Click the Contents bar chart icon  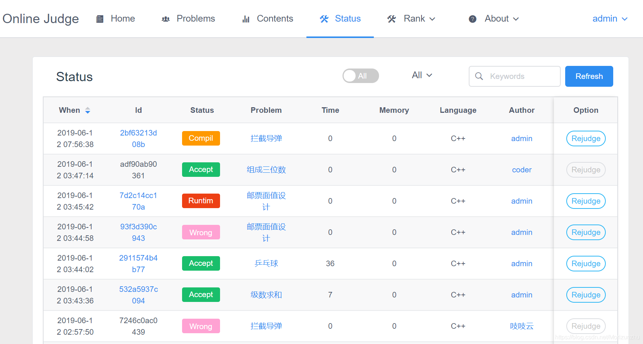(246, 19)
